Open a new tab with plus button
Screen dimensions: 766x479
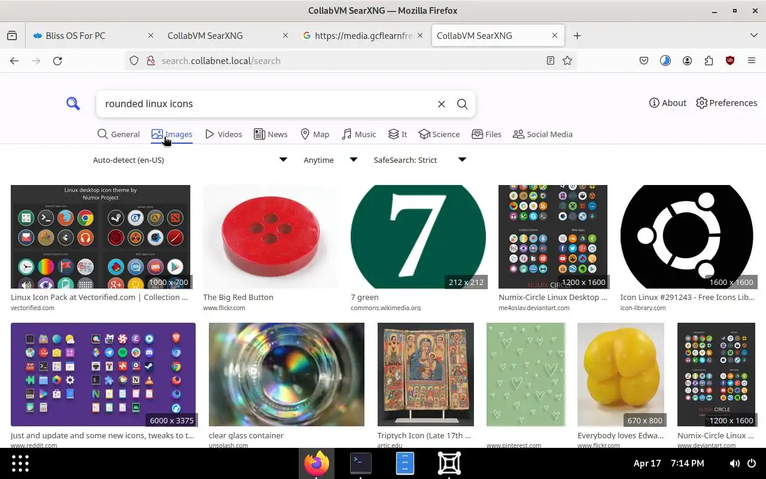(577, 35)
